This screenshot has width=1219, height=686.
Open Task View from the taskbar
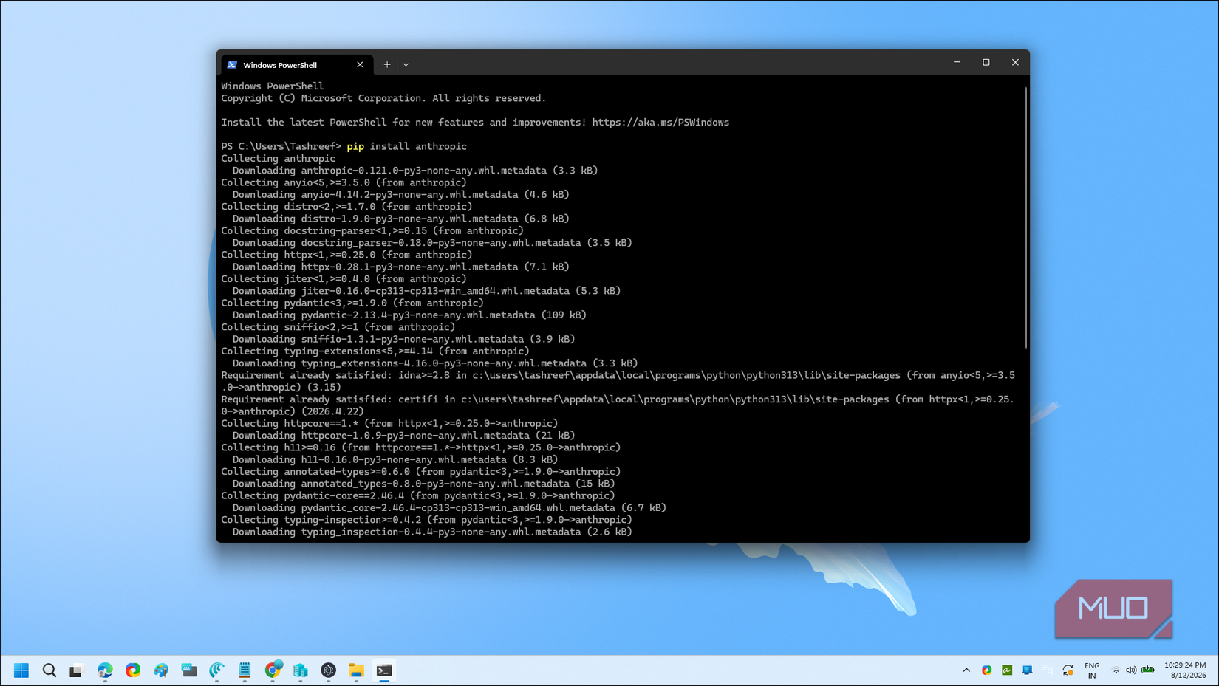pos(77,670)
